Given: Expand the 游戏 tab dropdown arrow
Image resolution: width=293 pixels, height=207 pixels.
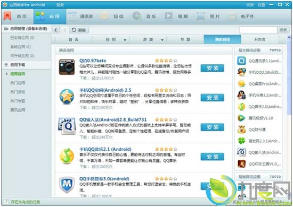Looking at the screenshot, I should (162, 40).
